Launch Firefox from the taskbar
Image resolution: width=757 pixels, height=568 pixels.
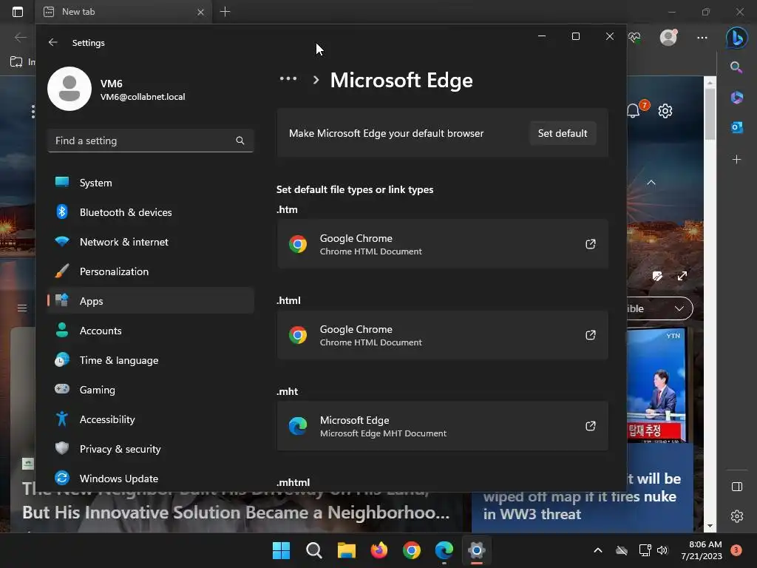(379, 550)
